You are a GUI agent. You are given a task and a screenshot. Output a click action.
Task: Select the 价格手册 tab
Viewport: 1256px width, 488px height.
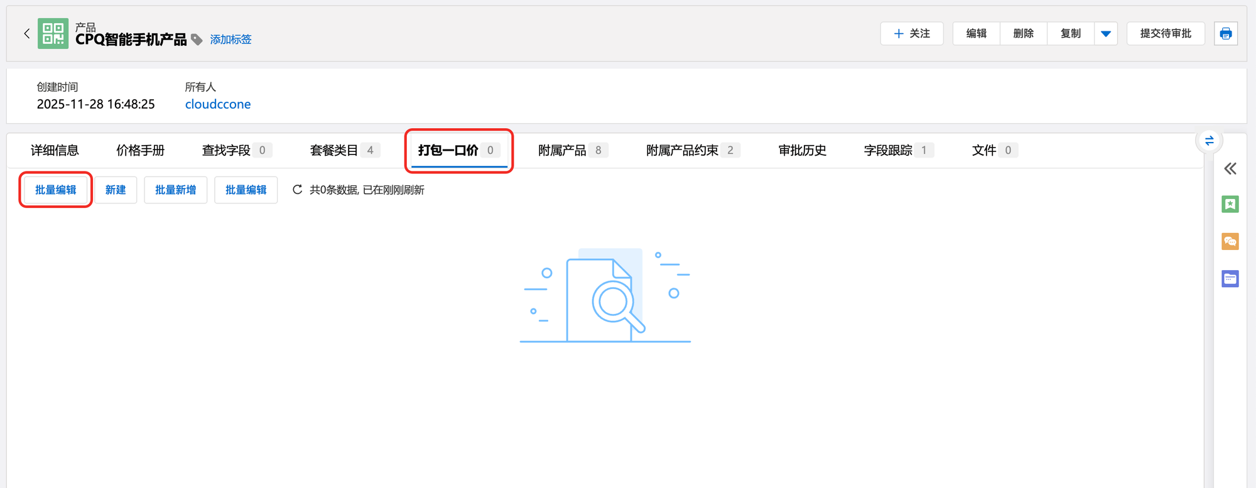[x=140, y=150]
